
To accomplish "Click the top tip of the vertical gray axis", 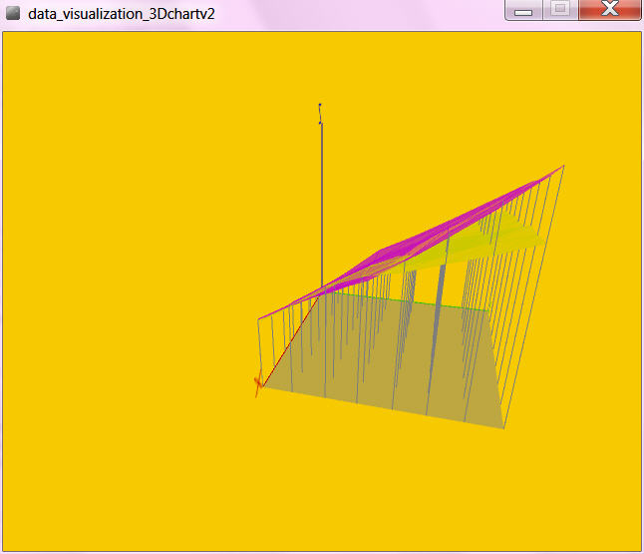I will (x=320, y=105).
